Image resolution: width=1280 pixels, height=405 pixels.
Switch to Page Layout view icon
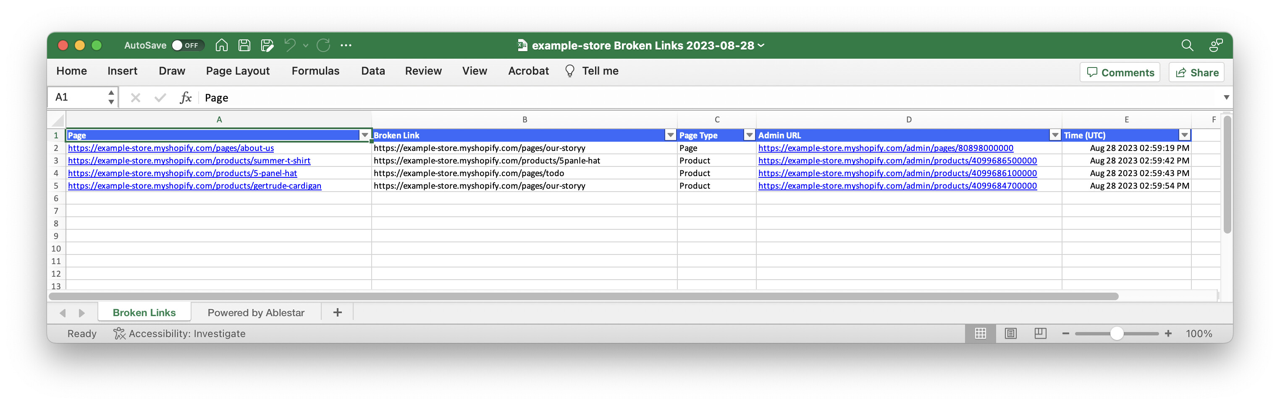pyautogui.click(x=1010, y=334)
